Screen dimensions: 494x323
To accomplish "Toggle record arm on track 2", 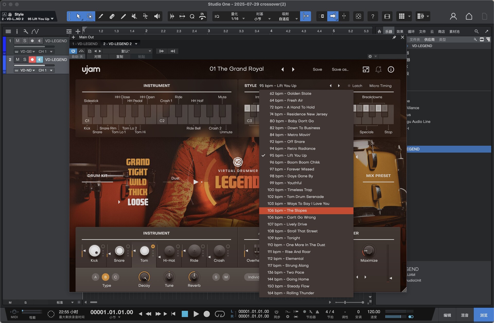I will [x=32, y=59].
